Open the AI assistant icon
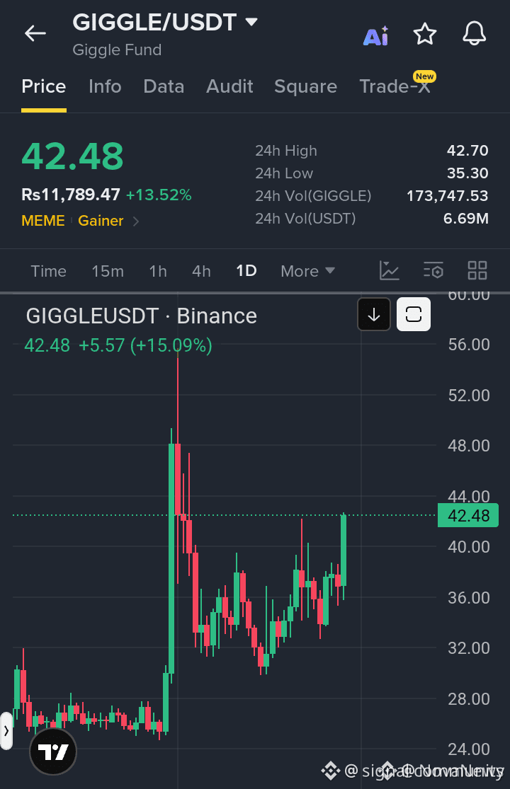 [x=376, y=35]
